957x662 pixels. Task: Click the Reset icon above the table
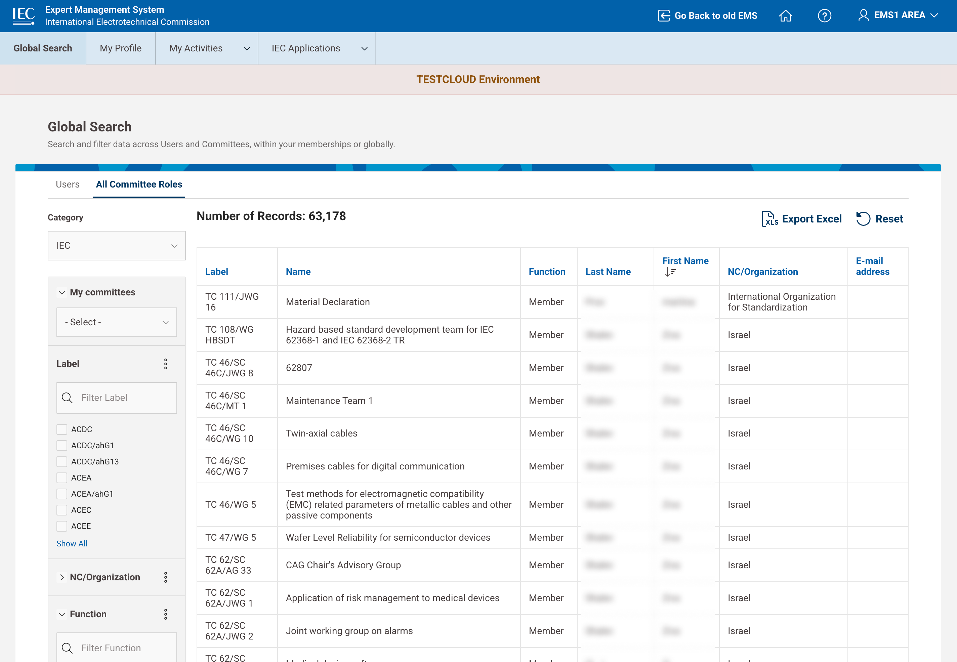(863, 218)
